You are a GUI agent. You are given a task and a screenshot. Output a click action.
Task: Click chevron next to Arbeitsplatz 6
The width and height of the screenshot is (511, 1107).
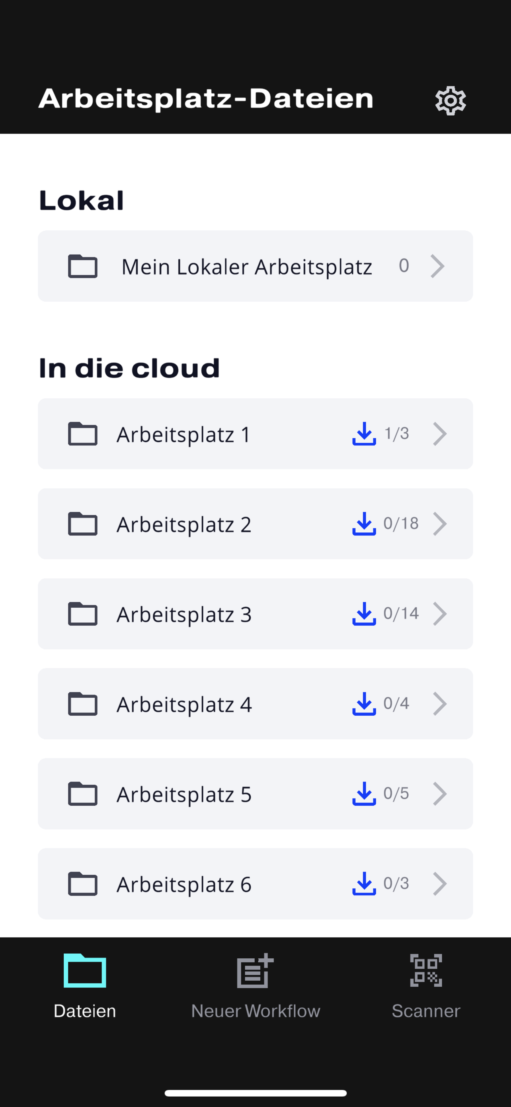pyautogui.click(x=440, y=883)
